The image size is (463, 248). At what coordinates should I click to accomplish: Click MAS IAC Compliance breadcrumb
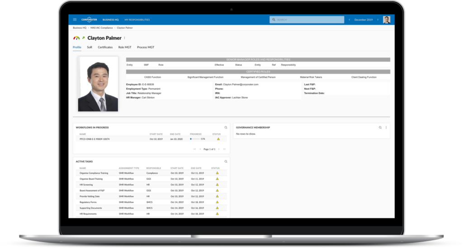click(x=102, y=28)
